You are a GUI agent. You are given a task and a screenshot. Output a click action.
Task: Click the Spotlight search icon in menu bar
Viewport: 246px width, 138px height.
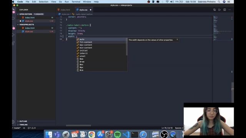point(219,2)
